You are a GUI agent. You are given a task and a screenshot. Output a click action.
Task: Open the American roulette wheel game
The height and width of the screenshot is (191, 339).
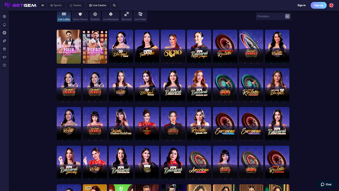coord(199,163)
